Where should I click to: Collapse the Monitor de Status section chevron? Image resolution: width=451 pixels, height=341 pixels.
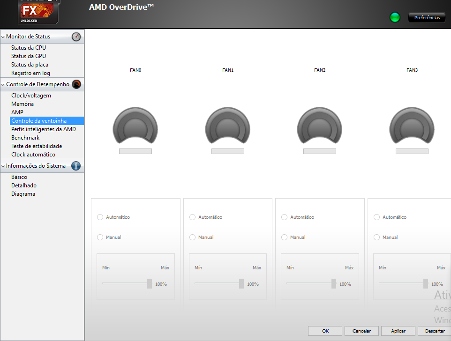(x=3, y=37)
